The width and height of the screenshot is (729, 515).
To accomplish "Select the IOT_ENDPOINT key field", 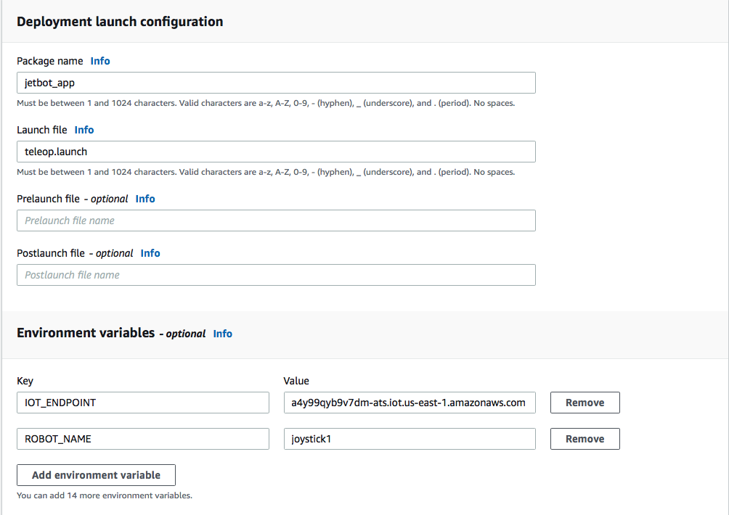I will [143, 403].
